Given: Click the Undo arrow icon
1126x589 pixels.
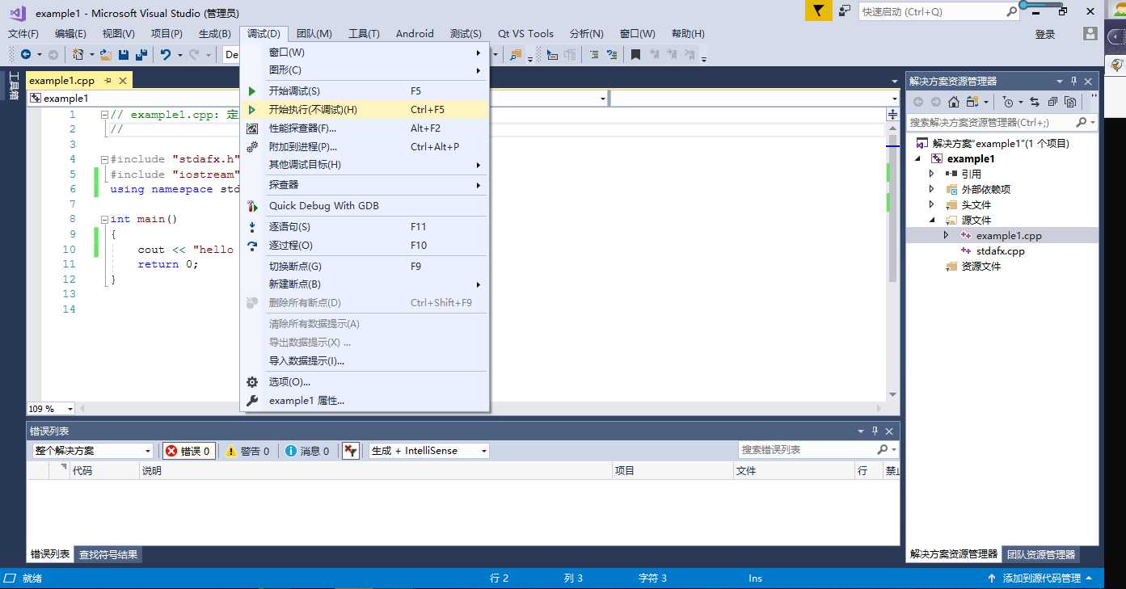Looking at the screenshot, I should pos(166,54).
